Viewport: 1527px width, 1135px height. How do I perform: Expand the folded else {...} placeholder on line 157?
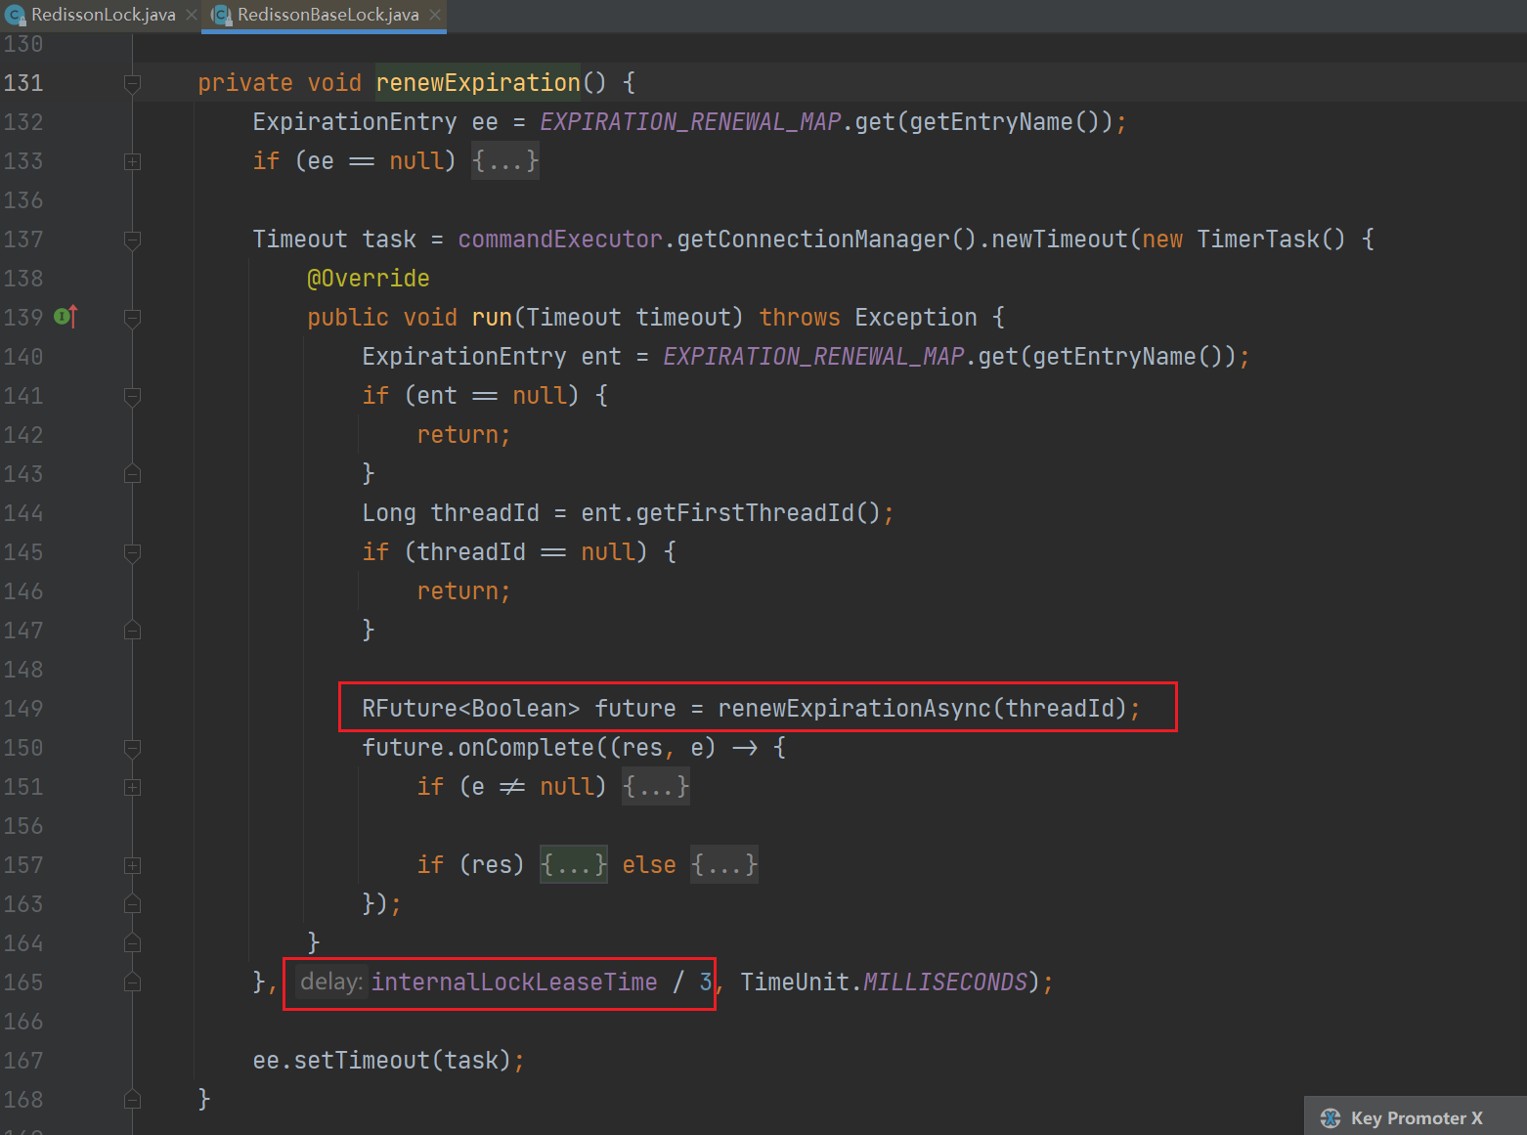[723, 865]
